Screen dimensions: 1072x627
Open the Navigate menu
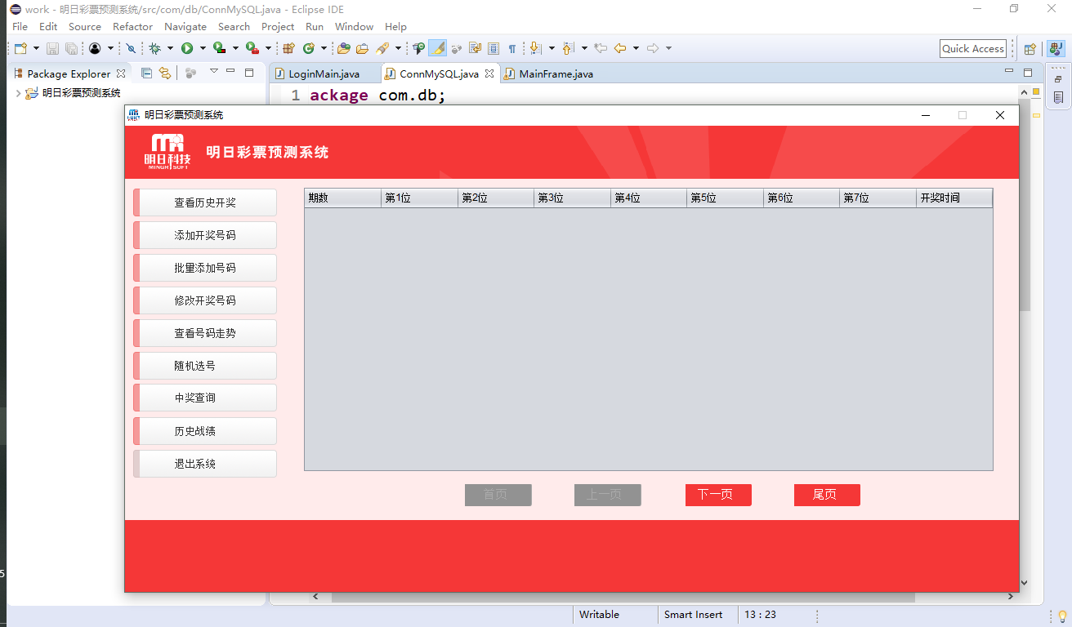point(185,27)
